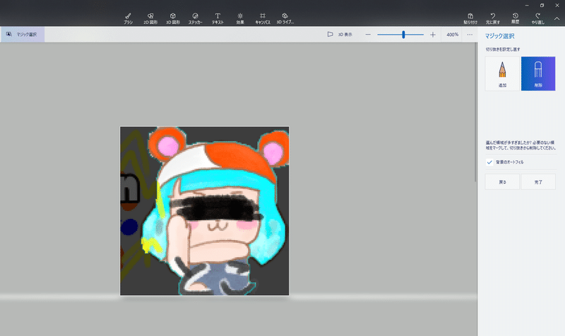This screenshot has width=565, height=336.
Task: Click the Back (戻る) button
Action: point(502,182)
